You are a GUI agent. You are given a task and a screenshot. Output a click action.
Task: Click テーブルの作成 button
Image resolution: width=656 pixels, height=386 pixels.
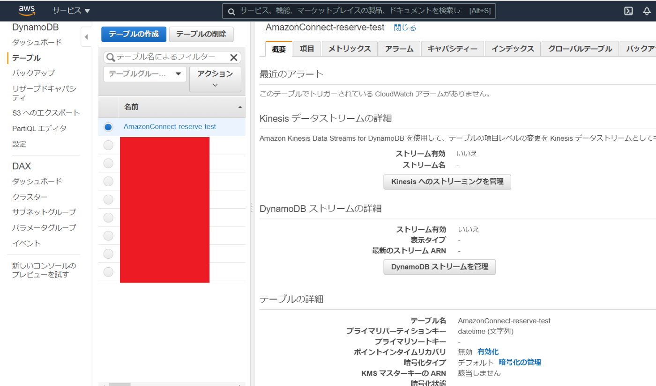point(134,34)
